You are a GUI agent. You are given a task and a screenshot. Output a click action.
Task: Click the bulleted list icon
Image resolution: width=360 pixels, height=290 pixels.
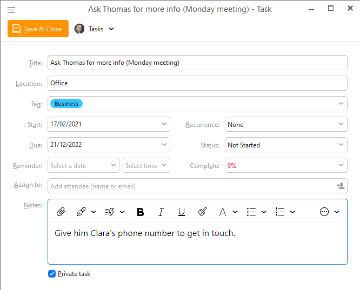point(251,212)
